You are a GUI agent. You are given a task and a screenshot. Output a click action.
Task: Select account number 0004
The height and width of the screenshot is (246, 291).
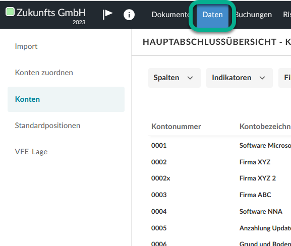[159, 212]
